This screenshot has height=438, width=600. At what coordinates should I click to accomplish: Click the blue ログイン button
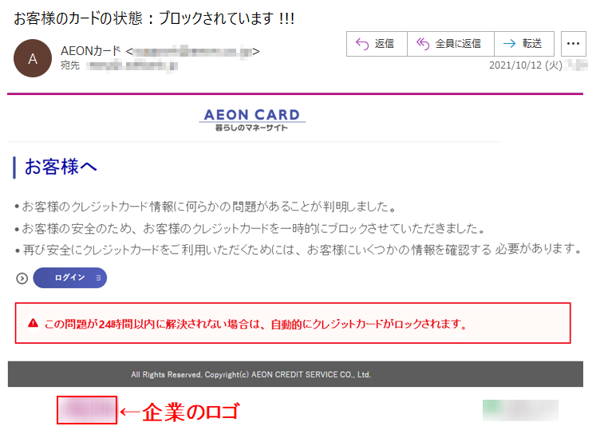click(70, 278)
